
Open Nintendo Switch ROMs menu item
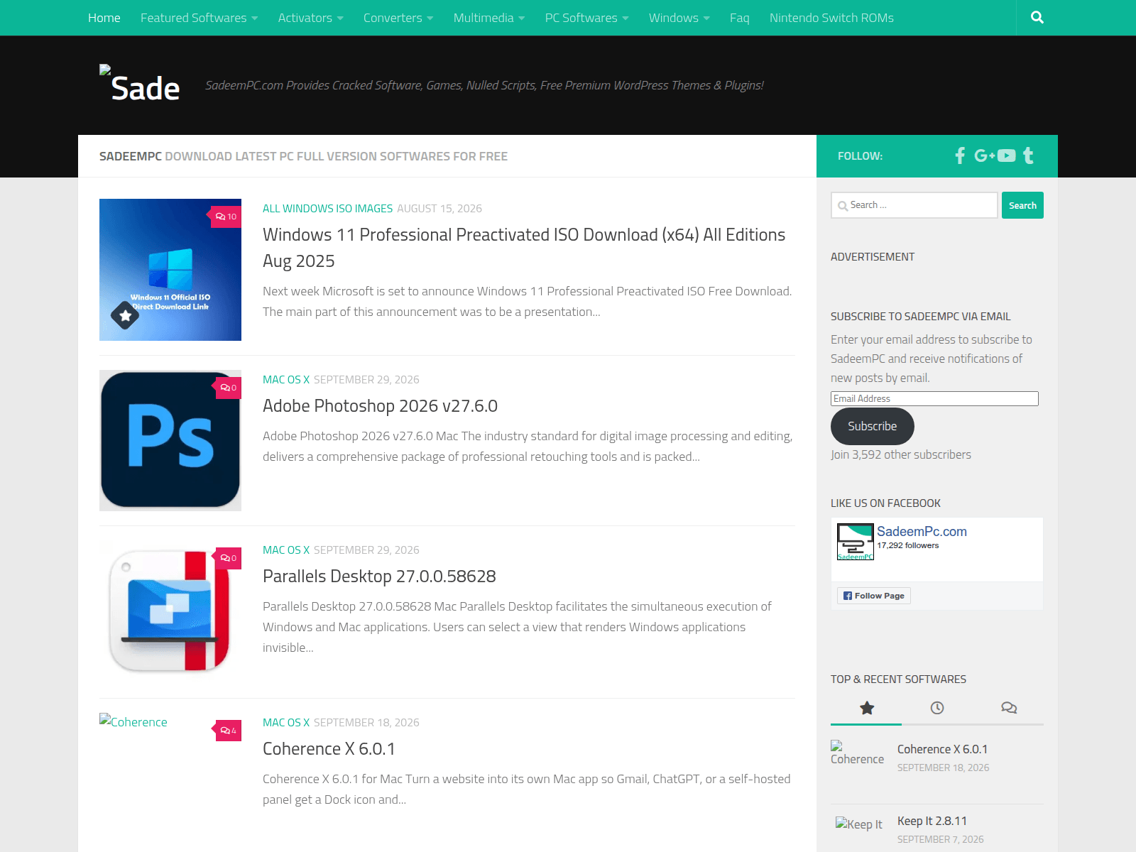831,18
